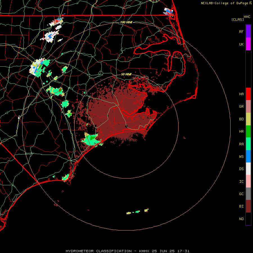Viewport: 253px width, 253px height.
Task: Click the HR legend label
Action: coord(241,132)
